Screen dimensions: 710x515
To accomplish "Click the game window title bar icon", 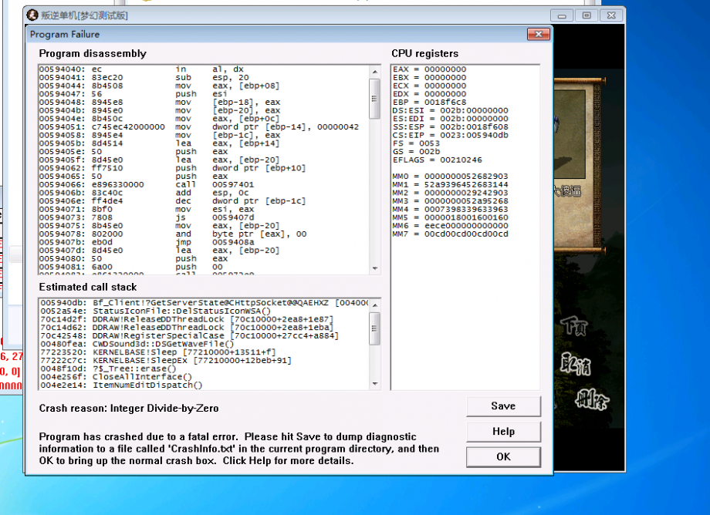I will 32,15.
